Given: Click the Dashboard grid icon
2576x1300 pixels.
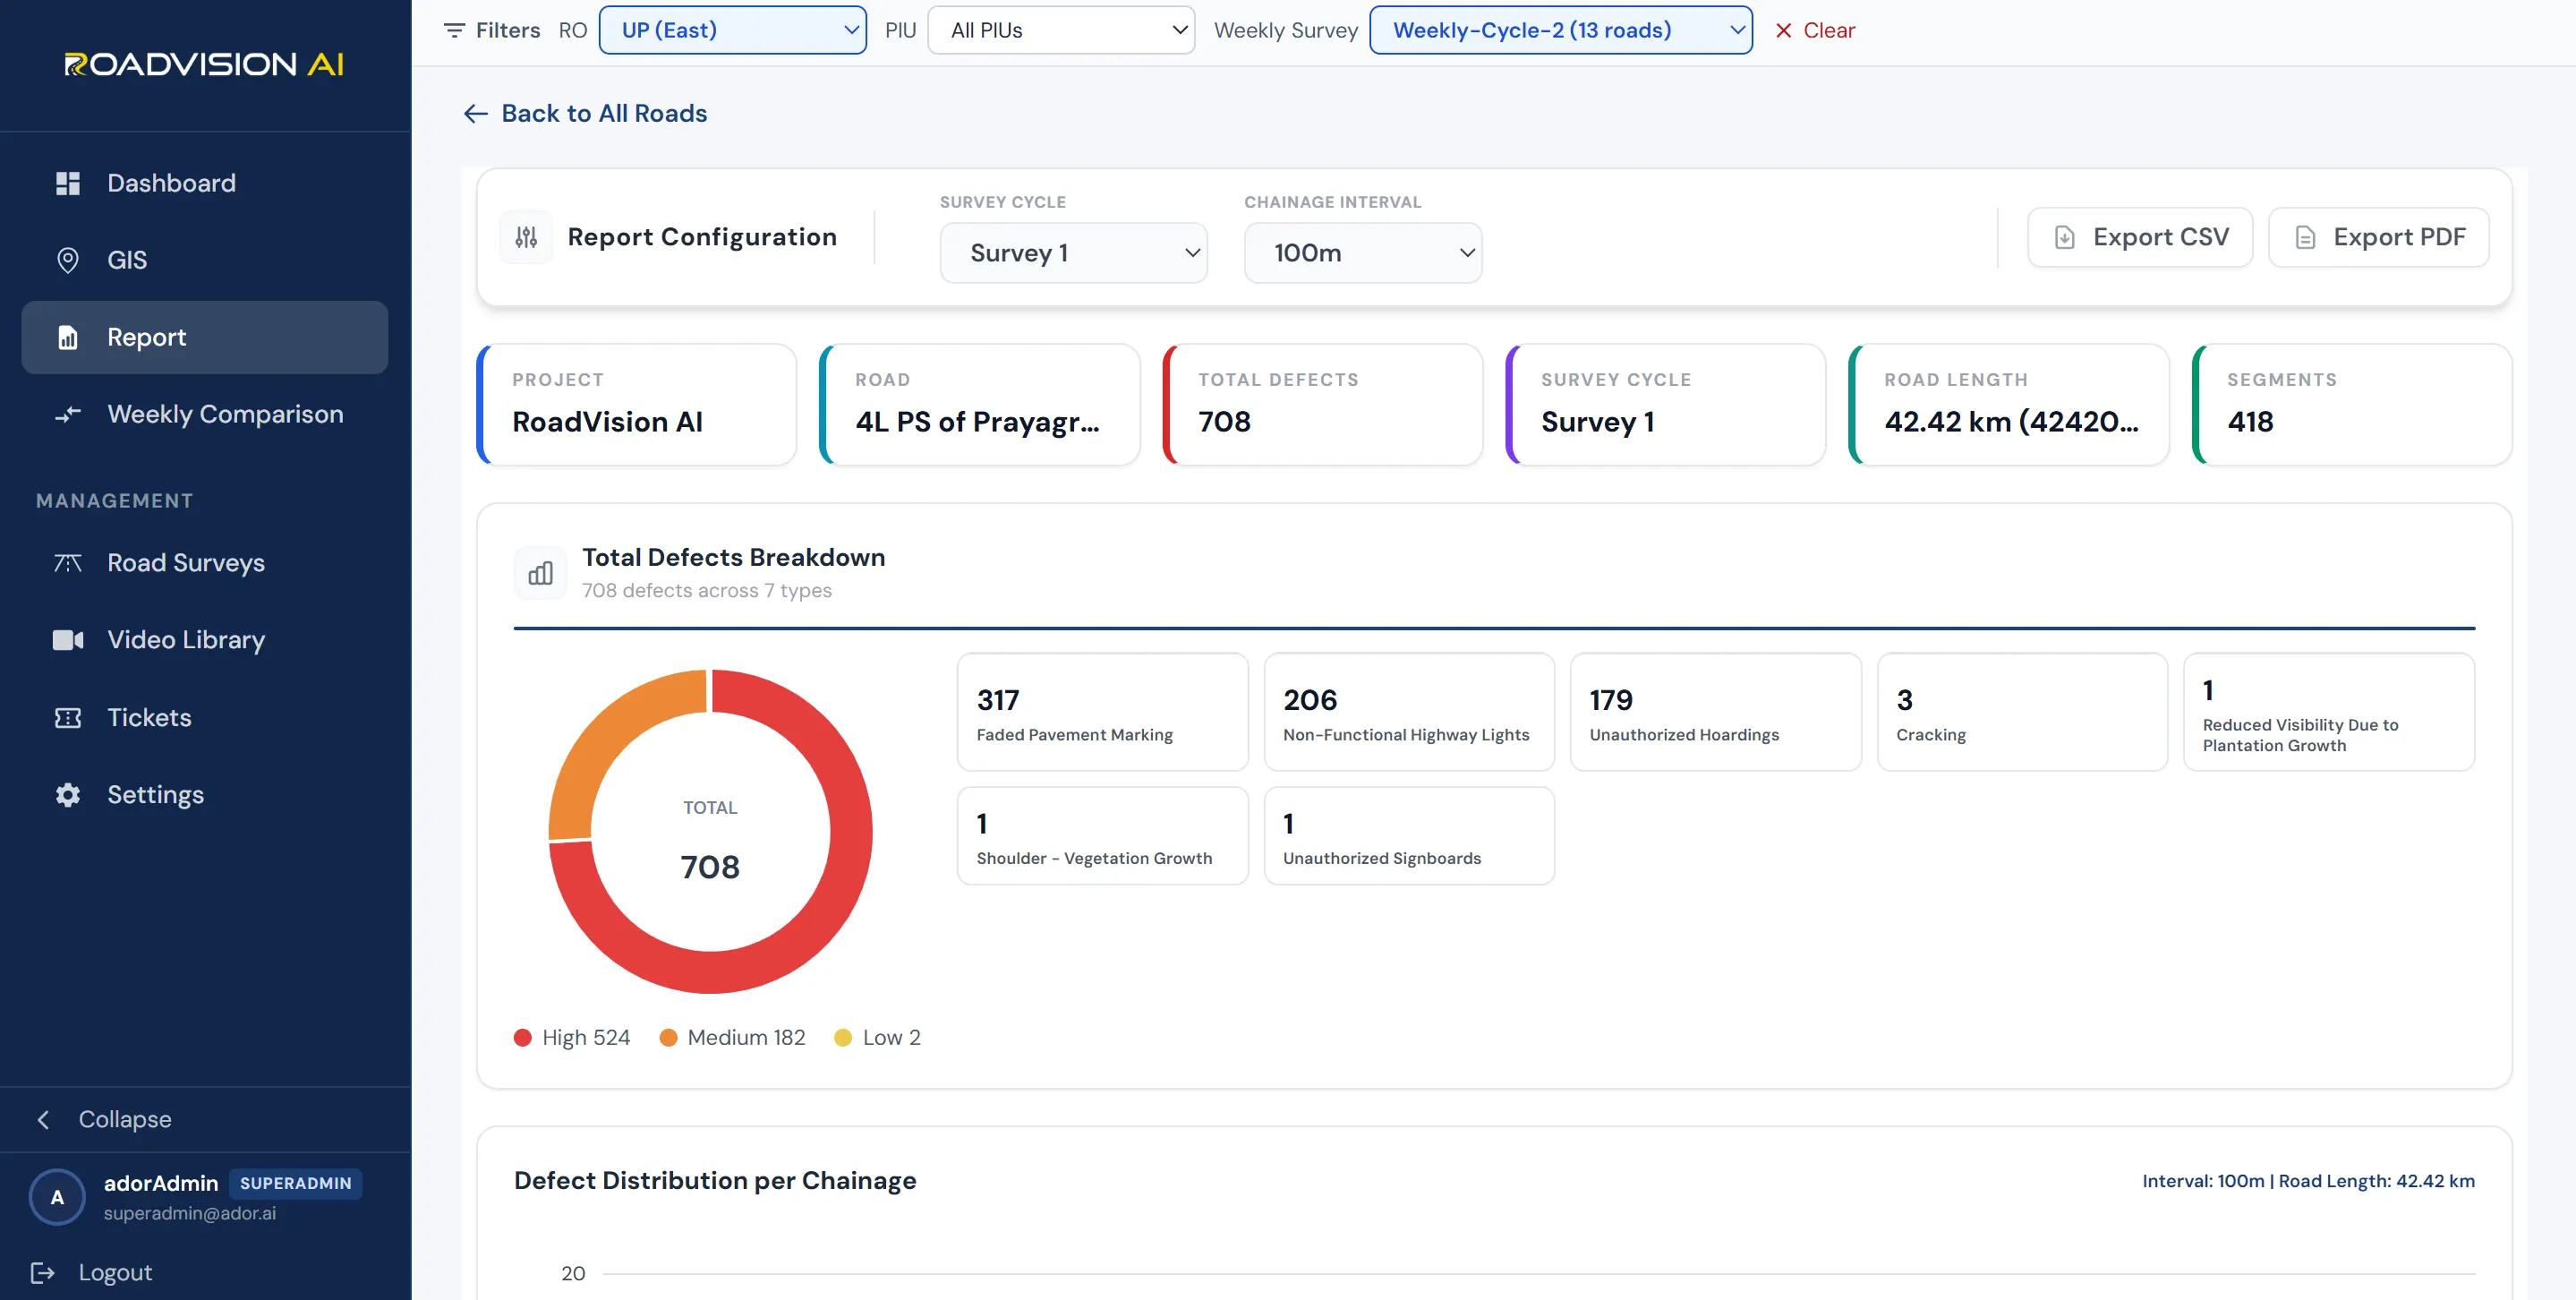Looking at the screenshot, I should click(x=67, y=183).
